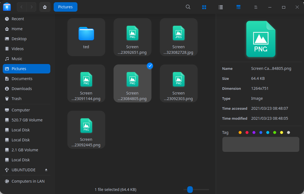The width and height of the screenshot is (304, 194).
Task: Open Computers in LAN
Action: [x=28, y=181]
